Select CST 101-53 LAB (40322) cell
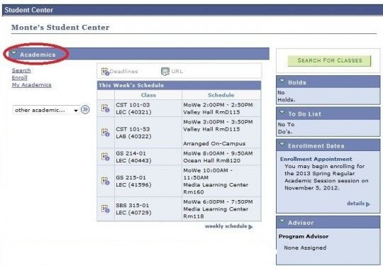The height and width of the screenshot is (266, 383). pos(148,133)
